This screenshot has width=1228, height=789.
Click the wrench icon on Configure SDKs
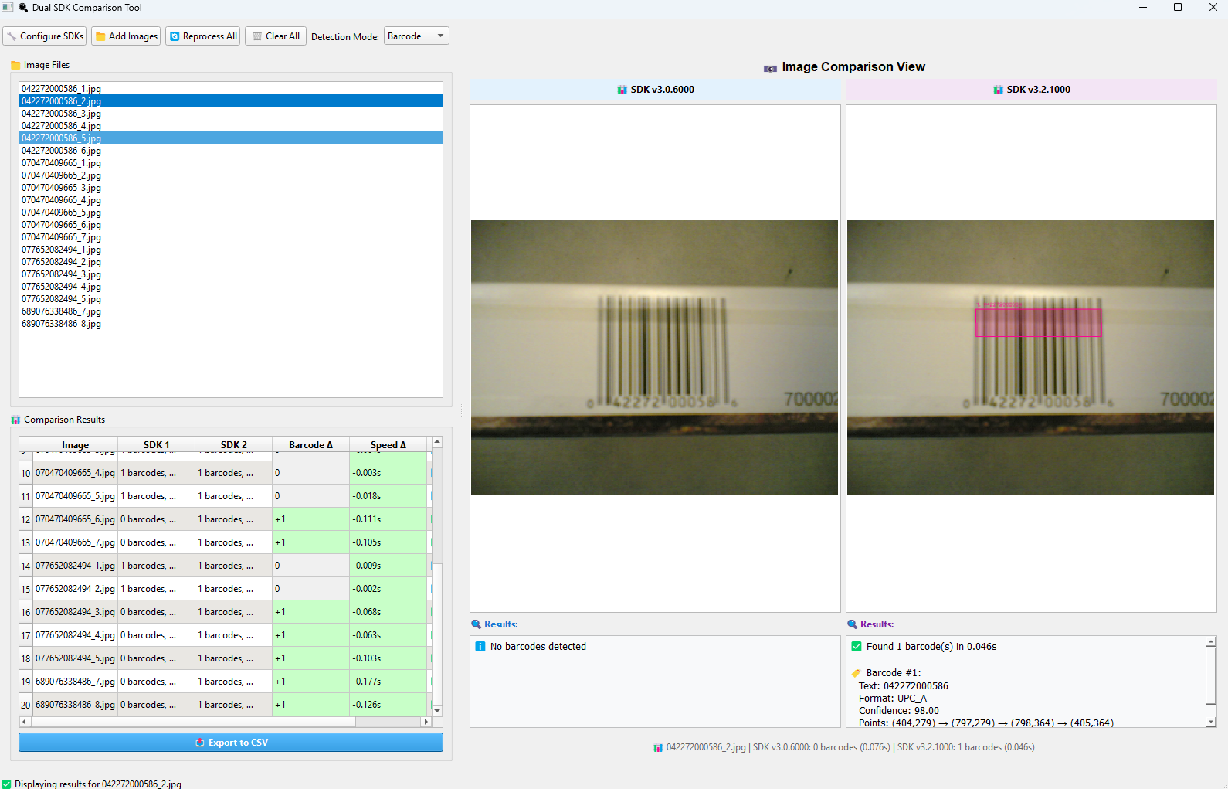coord(12,36)
